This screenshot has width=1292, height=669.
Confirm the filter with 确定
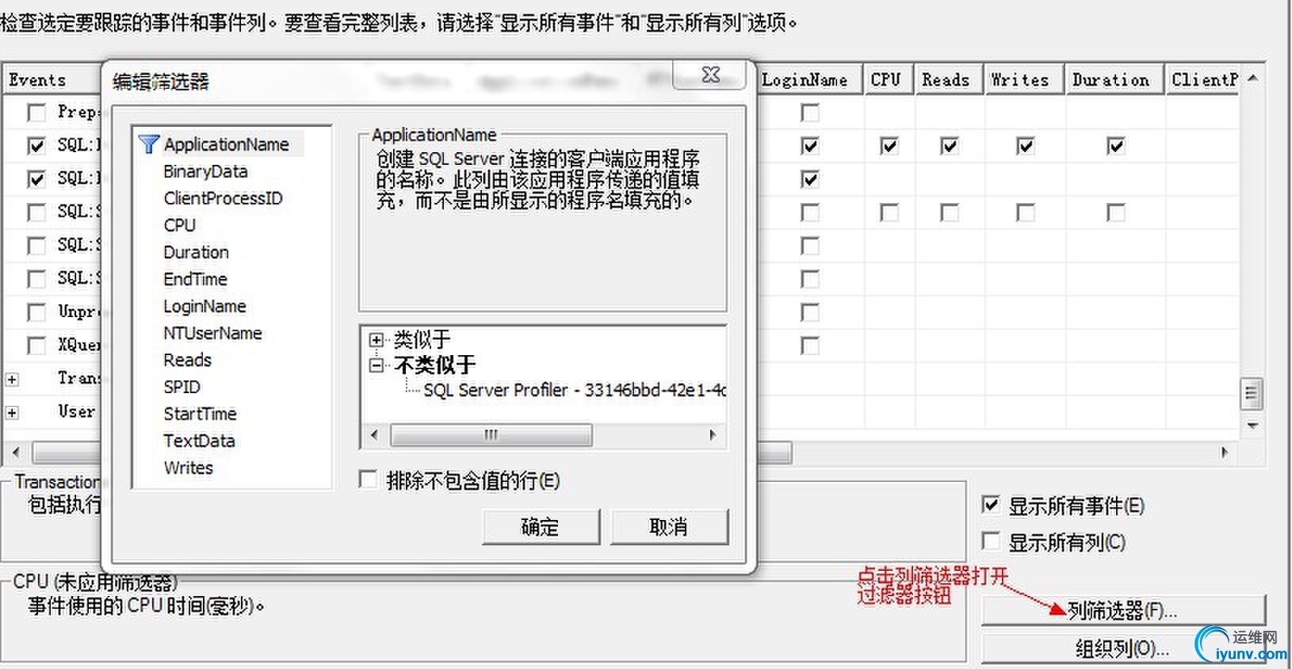tap(541, 527)
